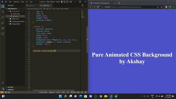The width and height of the screenshot is (176, 99).
Task: Click the Spaces: 4 indentation status
Action: tap(52, 92)
